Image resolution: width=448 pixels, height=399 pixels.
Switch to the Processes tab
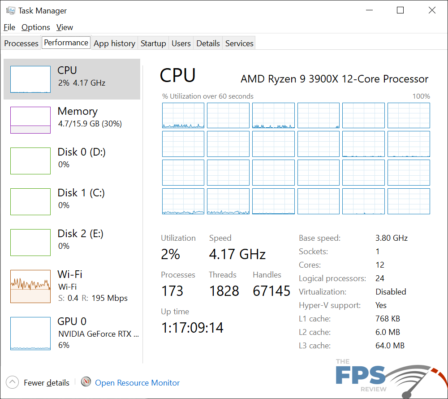[x=21, y=43]
